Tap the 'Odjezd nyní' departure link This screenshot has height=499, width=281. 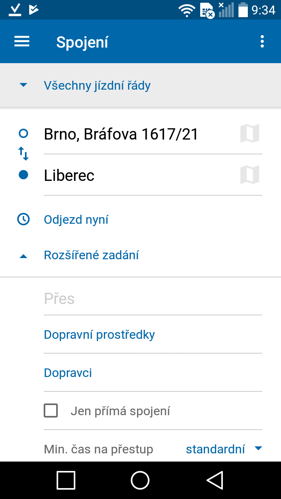coord(76,219)
